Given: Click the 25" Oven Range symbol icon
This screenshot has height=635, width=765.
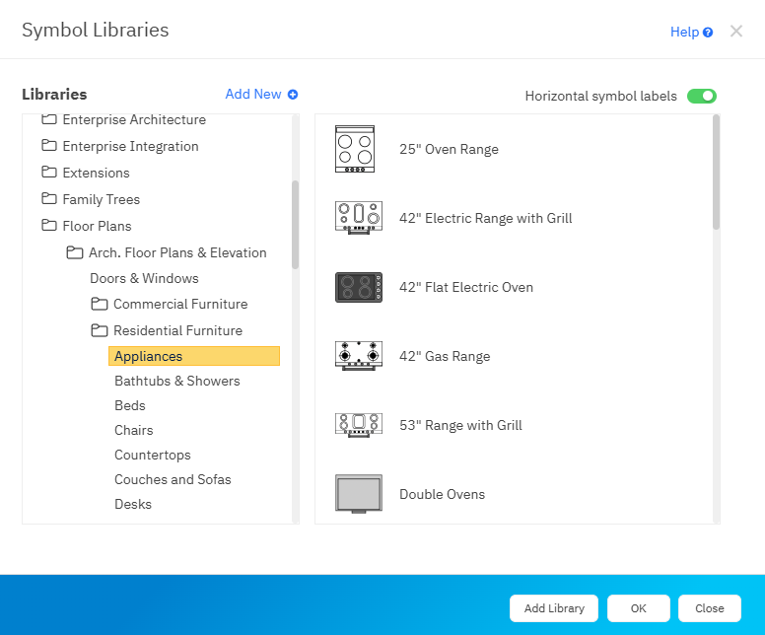Looking at the screenshot, I should (355, 150).
